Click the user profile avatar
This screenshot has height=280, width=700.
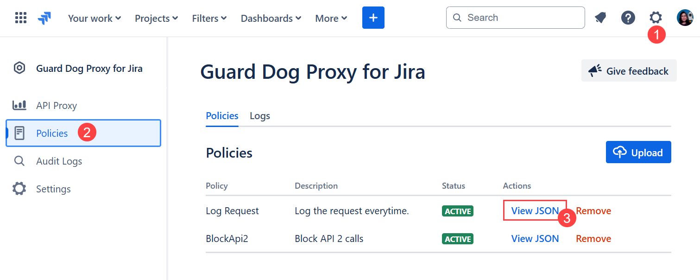coord(685,18)
